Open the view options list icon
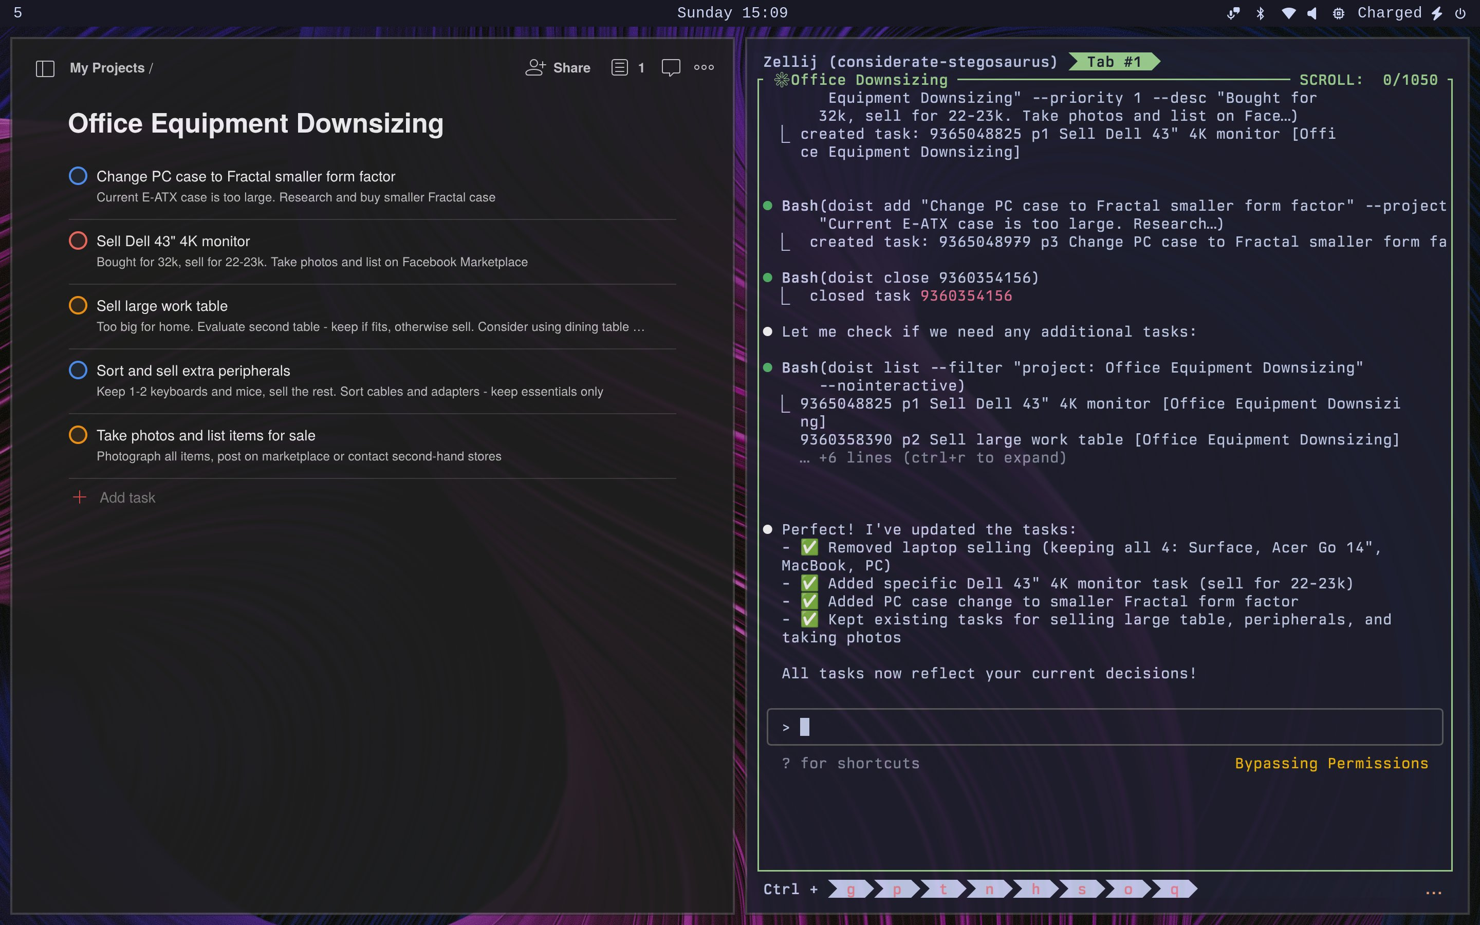 coord(620,68)
